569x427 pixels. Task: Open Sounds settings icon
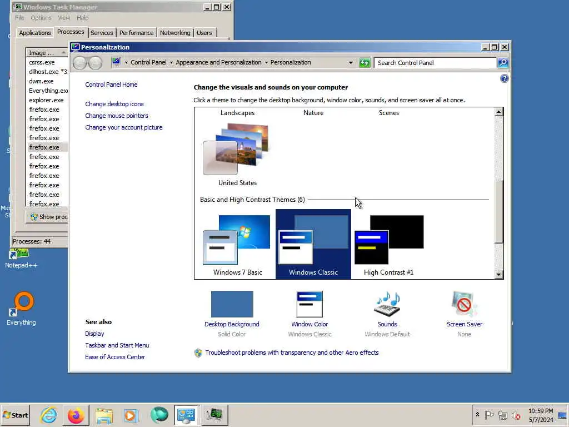tap(387, 304)
